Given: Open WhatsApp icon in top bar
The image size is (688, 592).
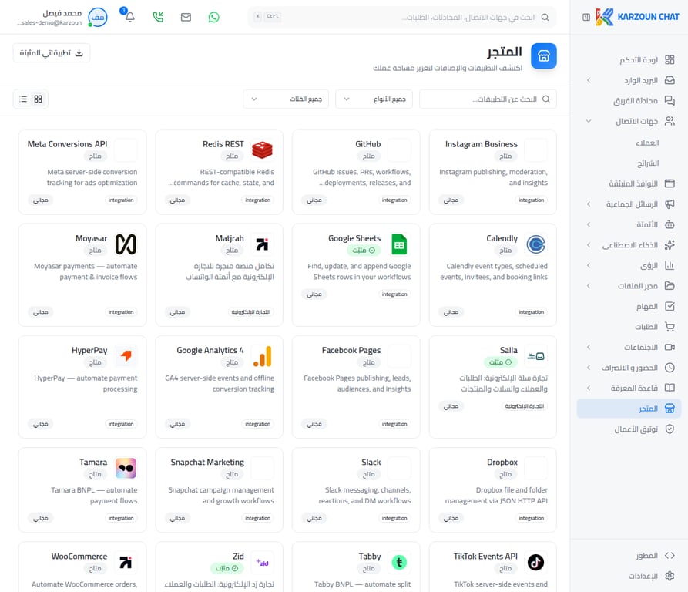Looking at the screenshot, I should 213,17.
